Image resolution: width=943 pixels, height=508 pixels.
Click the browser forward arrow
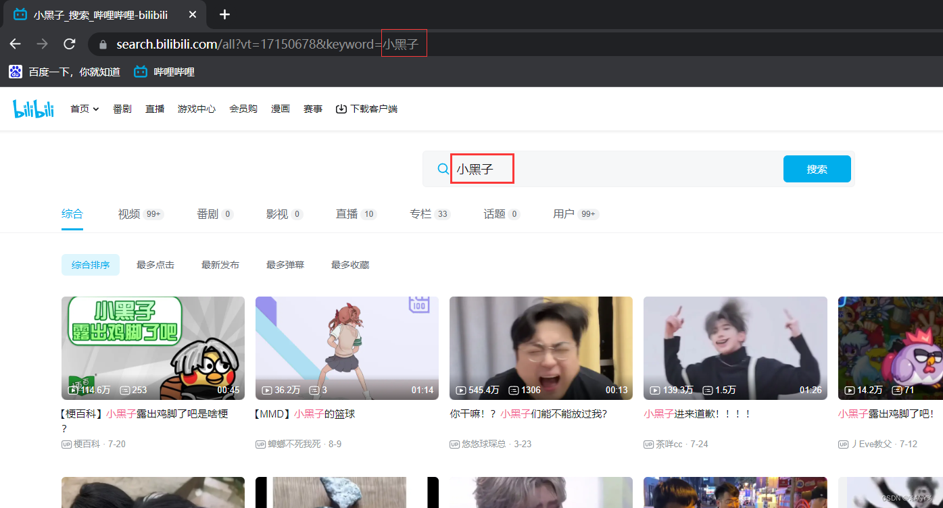pyautogui.click(x=42, y=44)
